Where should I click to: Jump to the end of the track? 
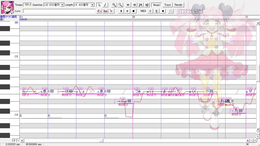(x=134, y=5)
